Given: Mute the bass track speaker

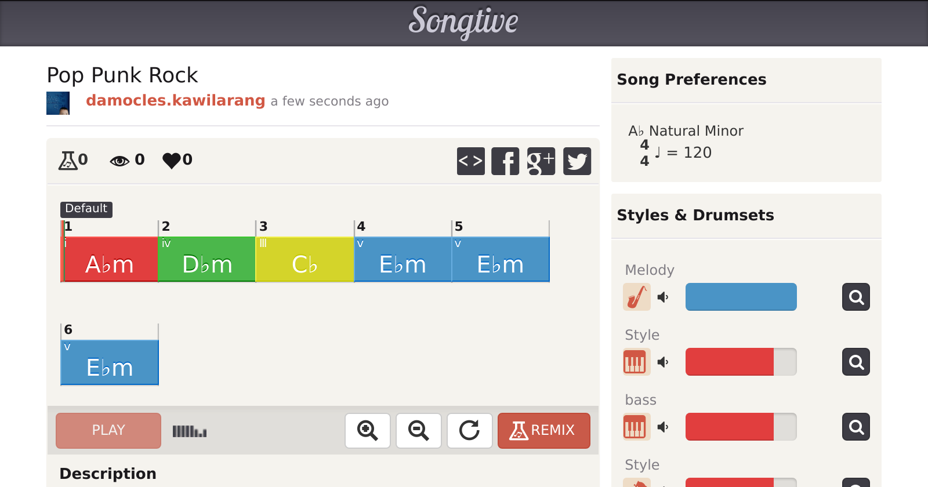Looking at the screenshot, I should (663, 427).
